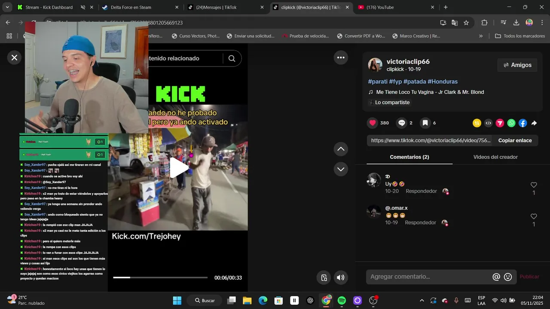Open comments via the speech bubble icon
Image resolution: width=550 pixels, height=309 pixels.
point(401,123)
